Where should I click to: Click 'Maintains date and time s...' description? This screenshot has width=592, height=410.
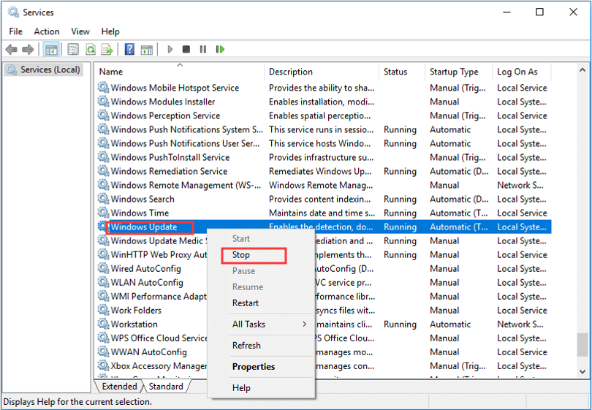point(322,213)
